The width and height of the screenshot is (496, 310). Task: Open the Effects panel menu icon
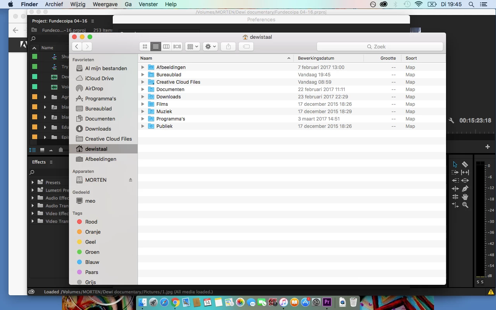tap(51, 162)
